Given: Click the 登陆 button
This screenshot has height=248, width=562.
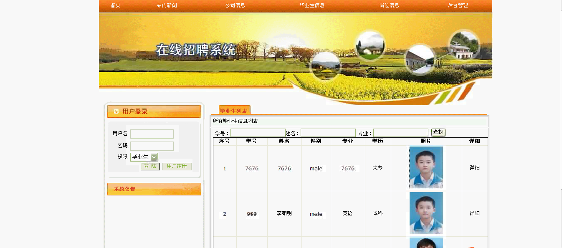Looking at the screenshot, I should click(x=150, y=166).
